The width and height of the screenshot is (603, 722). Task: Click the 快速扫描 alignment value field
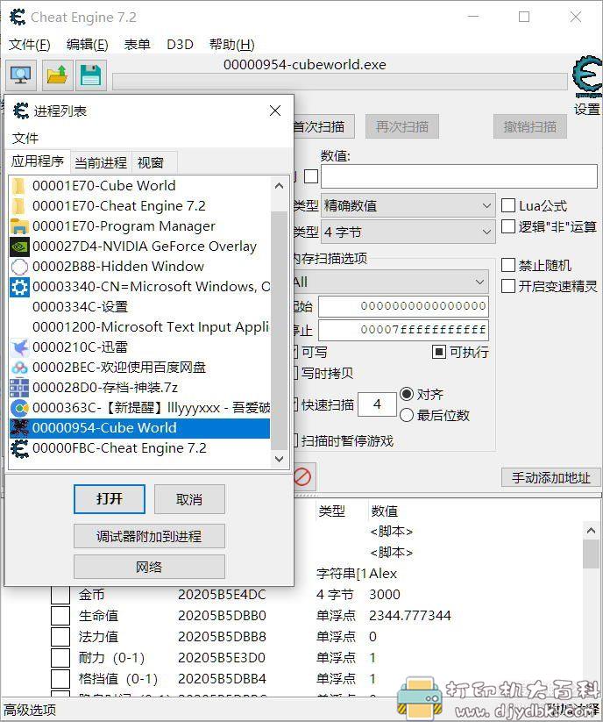(x=377, y=404)
